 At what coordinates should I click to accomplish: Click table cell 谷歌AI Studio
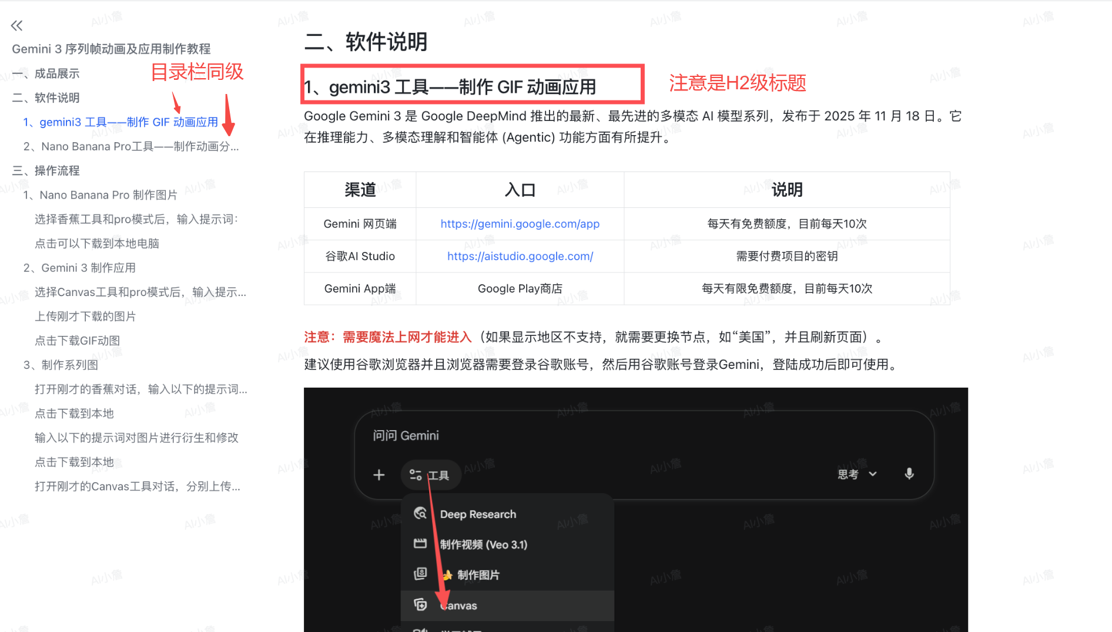coord(360,256)
